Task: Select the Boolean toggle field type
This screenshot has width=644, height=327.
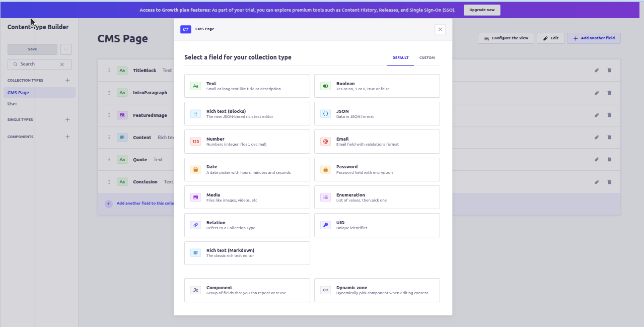Action: [377, 86]
